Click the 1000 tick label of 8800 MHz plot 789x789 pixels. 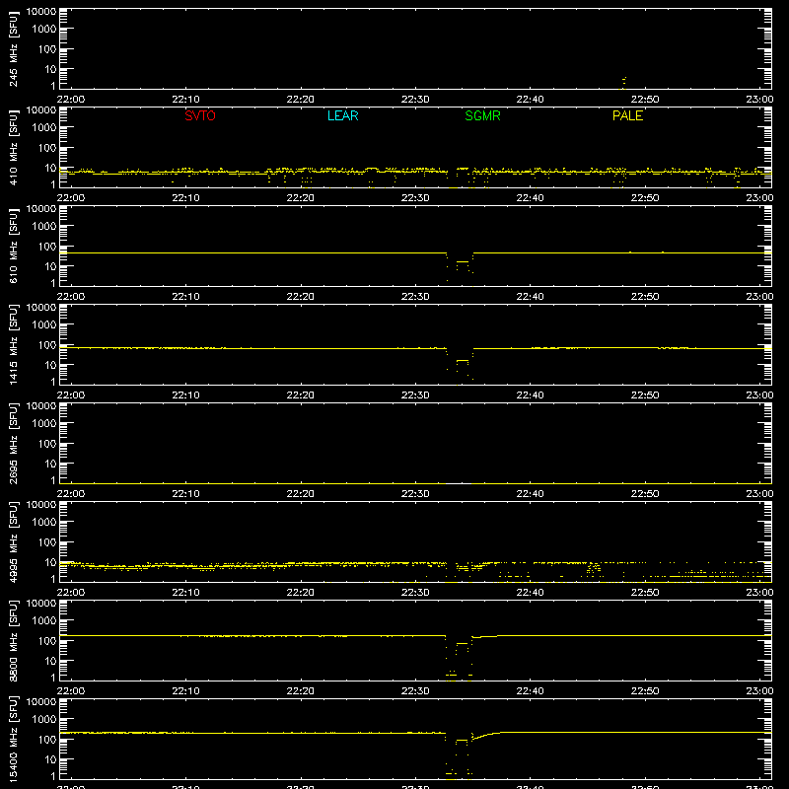(x=44, y=621)
